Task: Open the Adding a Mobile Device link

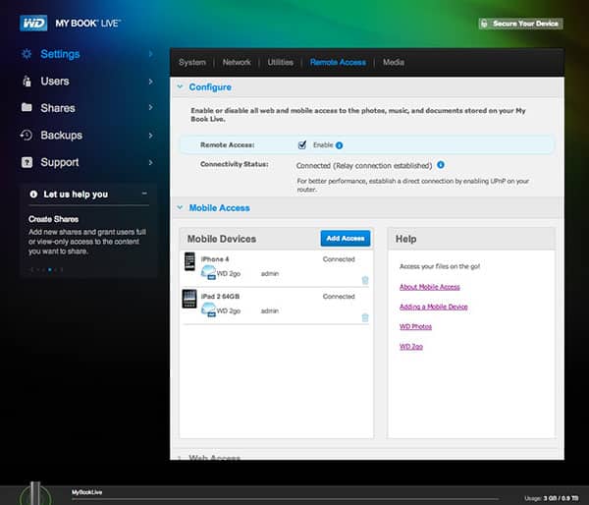Action: point(434,307)
